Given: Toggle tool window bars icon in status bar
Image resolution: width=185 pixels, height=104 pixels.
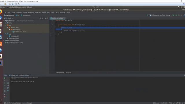Looking at the screenshot, I should (x=5, y=103).
